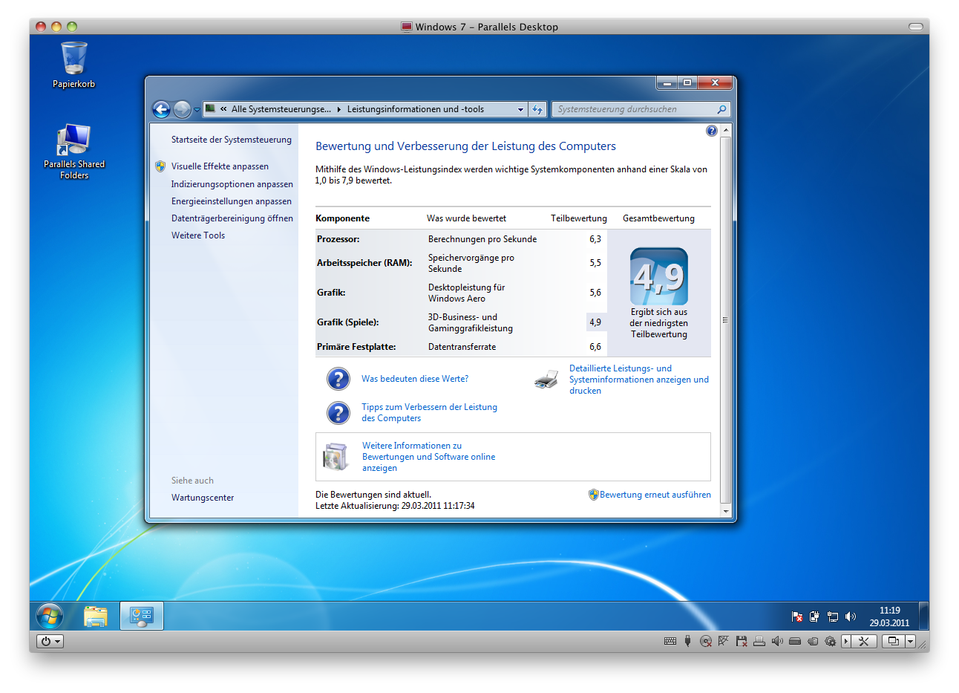Click 'Bewertung erneut ausführen'

(655, 495)
